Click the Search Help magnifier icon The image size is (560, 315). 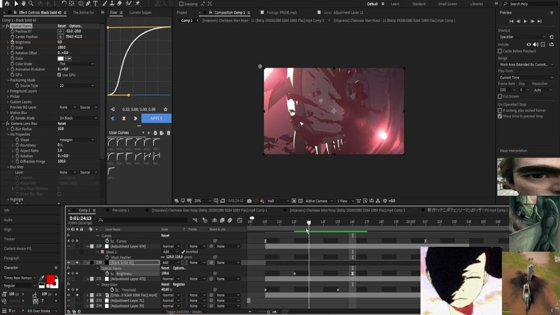[x=506, y=4]
